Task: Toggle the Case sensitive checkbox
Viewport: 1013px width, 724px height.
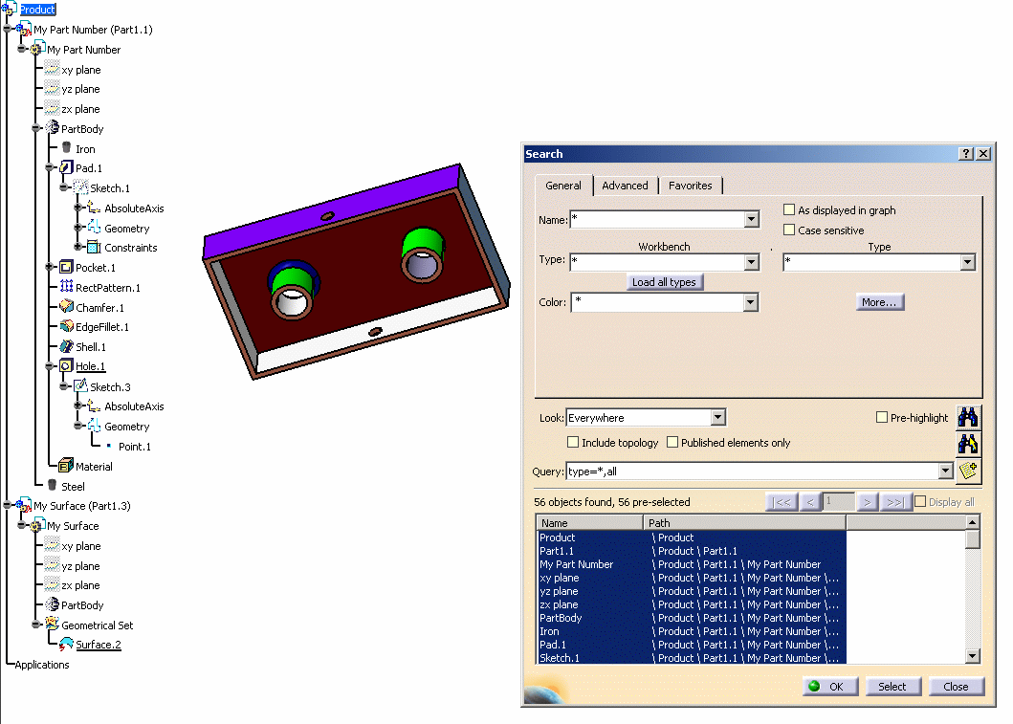Action: (789, 230)
